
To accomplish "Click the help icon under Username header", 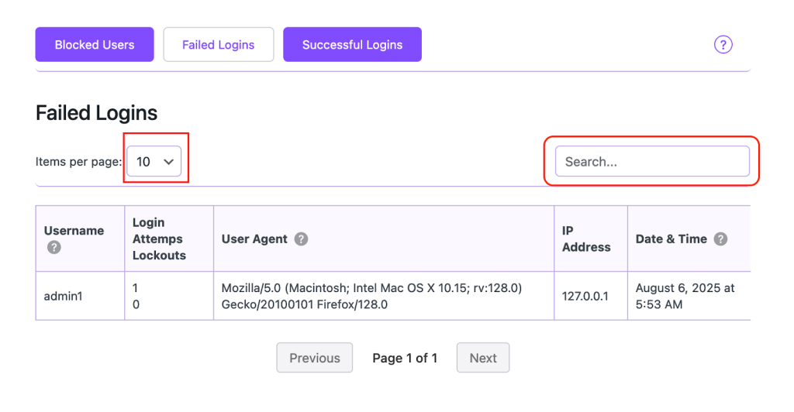I will click(x=54, y=248).
